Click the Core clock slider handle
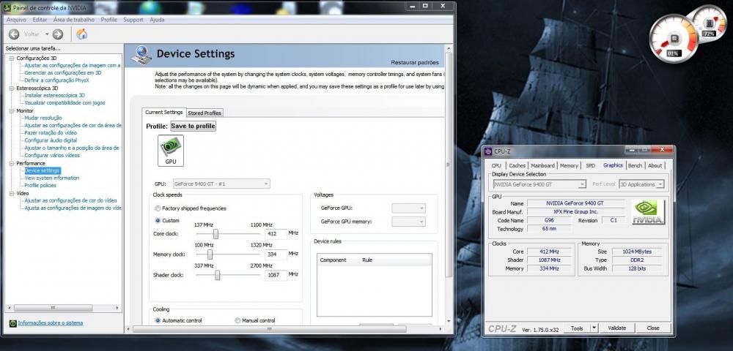 pyautogui.click(x=216, y=233)
